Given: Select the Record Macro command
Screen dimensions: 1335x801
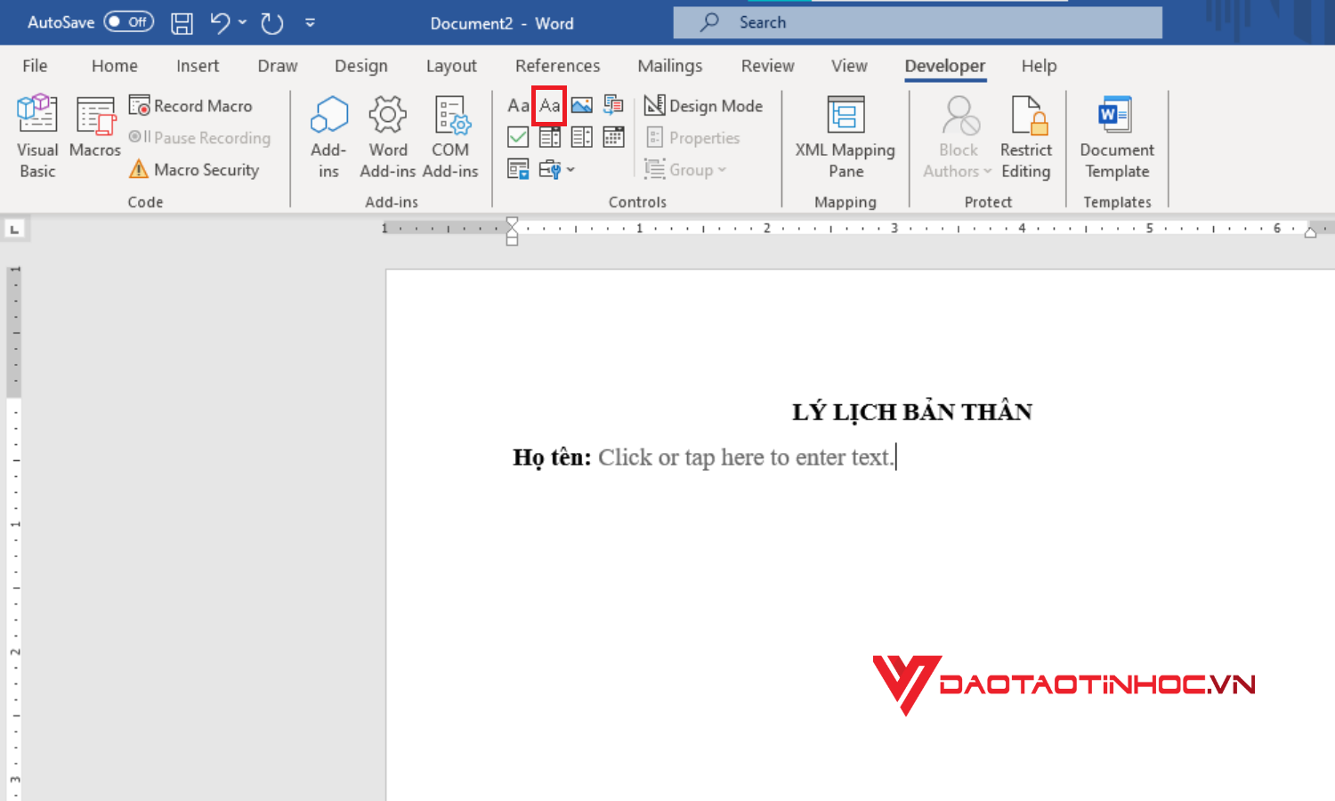Looking at the screenshot, I should click(x=191, y=105).
